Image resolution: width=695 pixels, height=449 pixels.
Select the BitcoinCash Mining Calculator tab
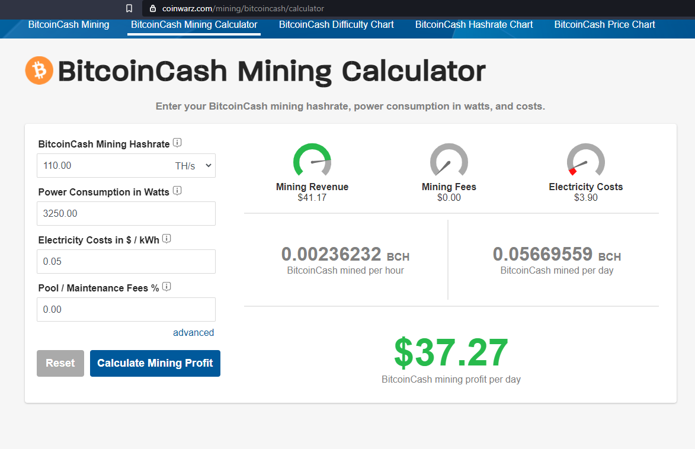[x=194, y=25]
